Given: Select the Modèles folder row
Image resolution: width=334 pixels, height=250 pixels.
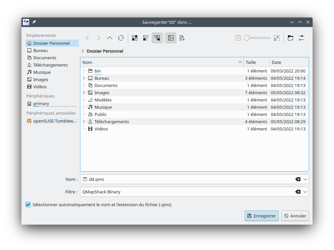Looking at the screenshot, I should coord(194,100).
